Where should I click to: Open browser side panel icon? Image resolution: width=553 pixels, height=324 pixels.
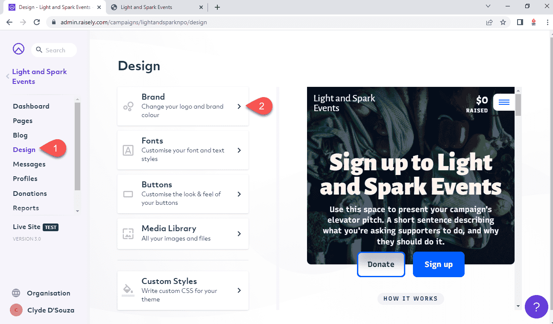[520, 22]
